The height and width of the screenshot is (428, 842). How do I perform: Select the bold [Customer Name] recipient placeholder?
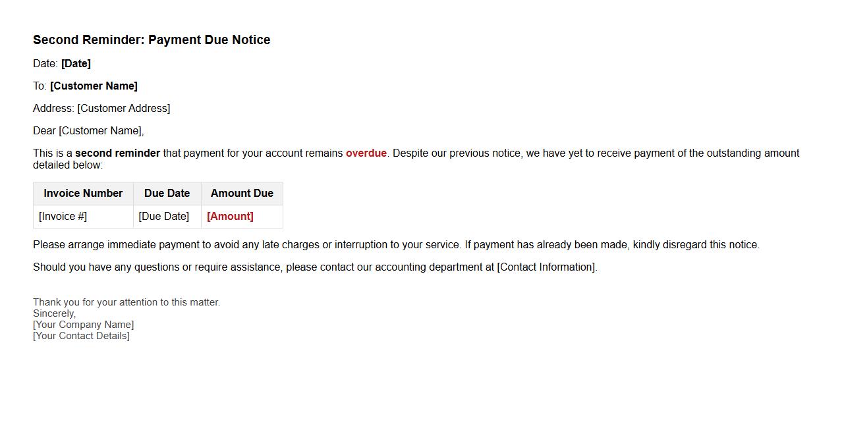[x=94, y=86]
